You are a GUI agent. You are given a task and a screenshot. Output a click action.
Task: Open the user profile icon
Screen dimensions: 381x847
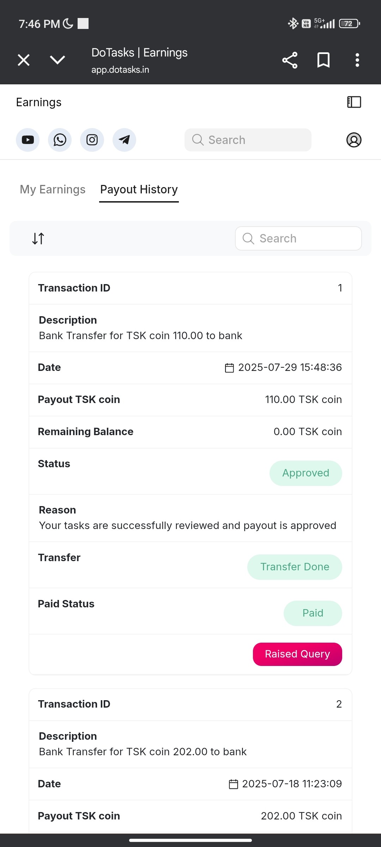(x=354, y=140)
